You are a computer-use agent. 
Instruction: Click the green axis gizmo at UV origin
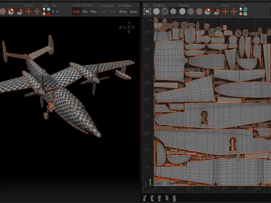pyautogui.click(x=150, y=182)
